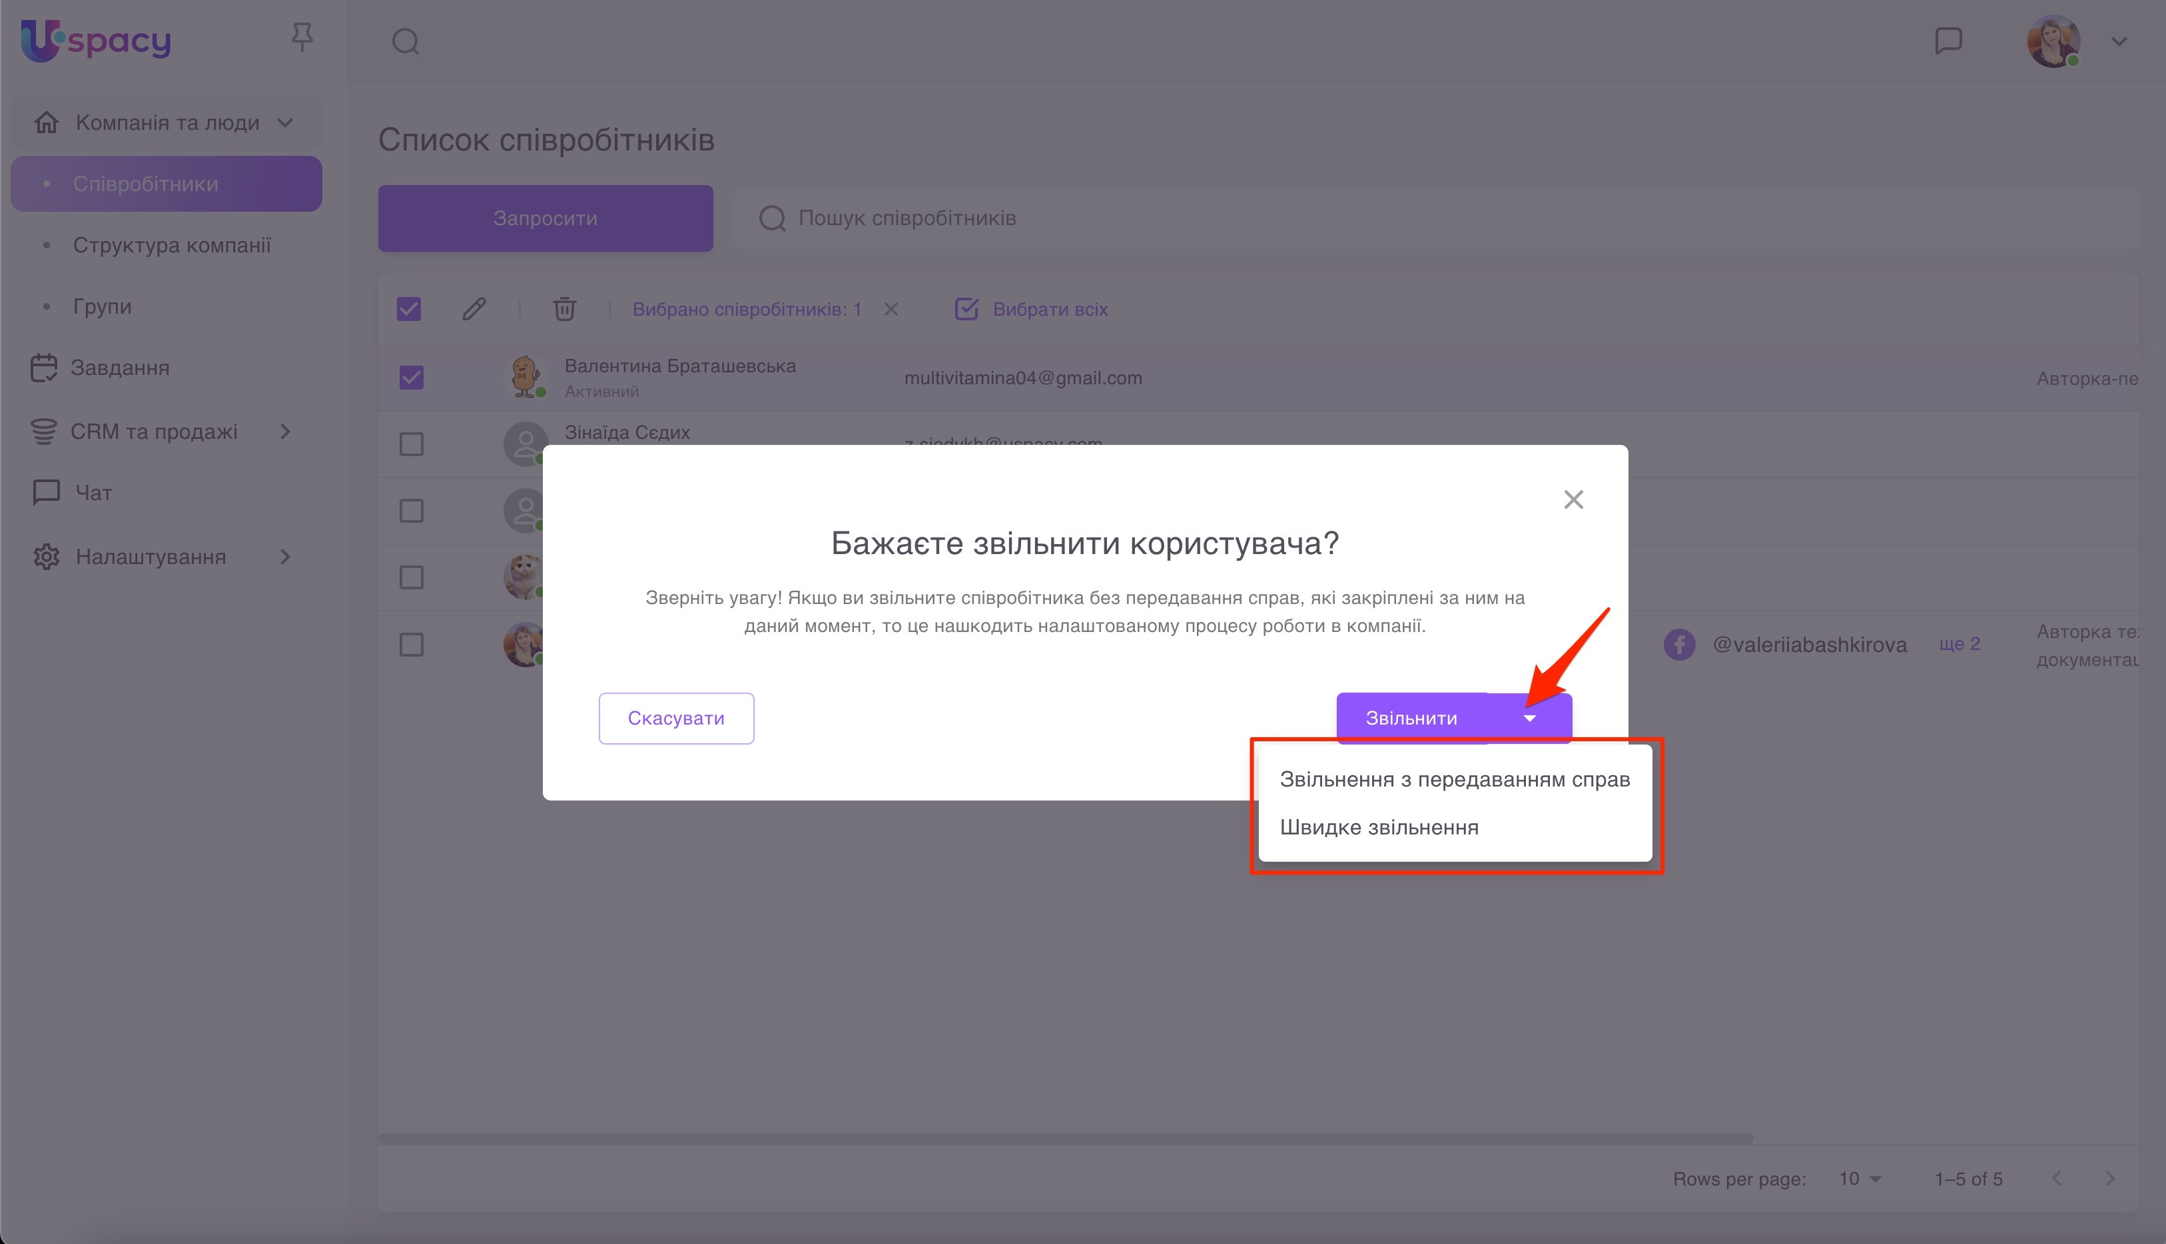
Task: Click the Facebook icon beside @valeriiabashkirova
Action: click(x=1679, y=644)
